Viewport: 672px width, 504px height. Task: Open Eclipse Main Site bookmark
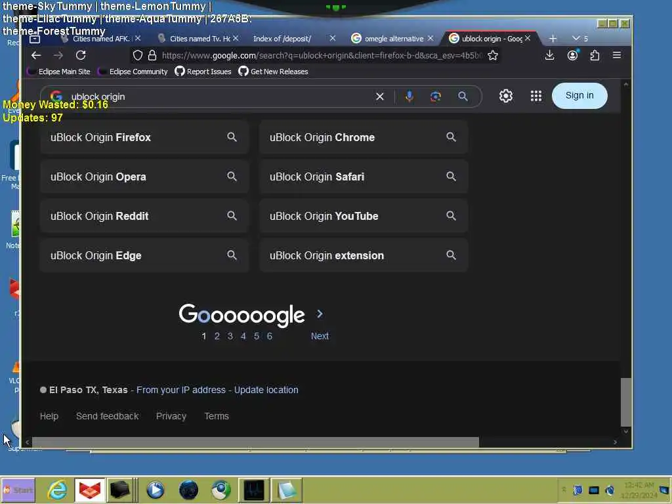[x=58, y=72]
